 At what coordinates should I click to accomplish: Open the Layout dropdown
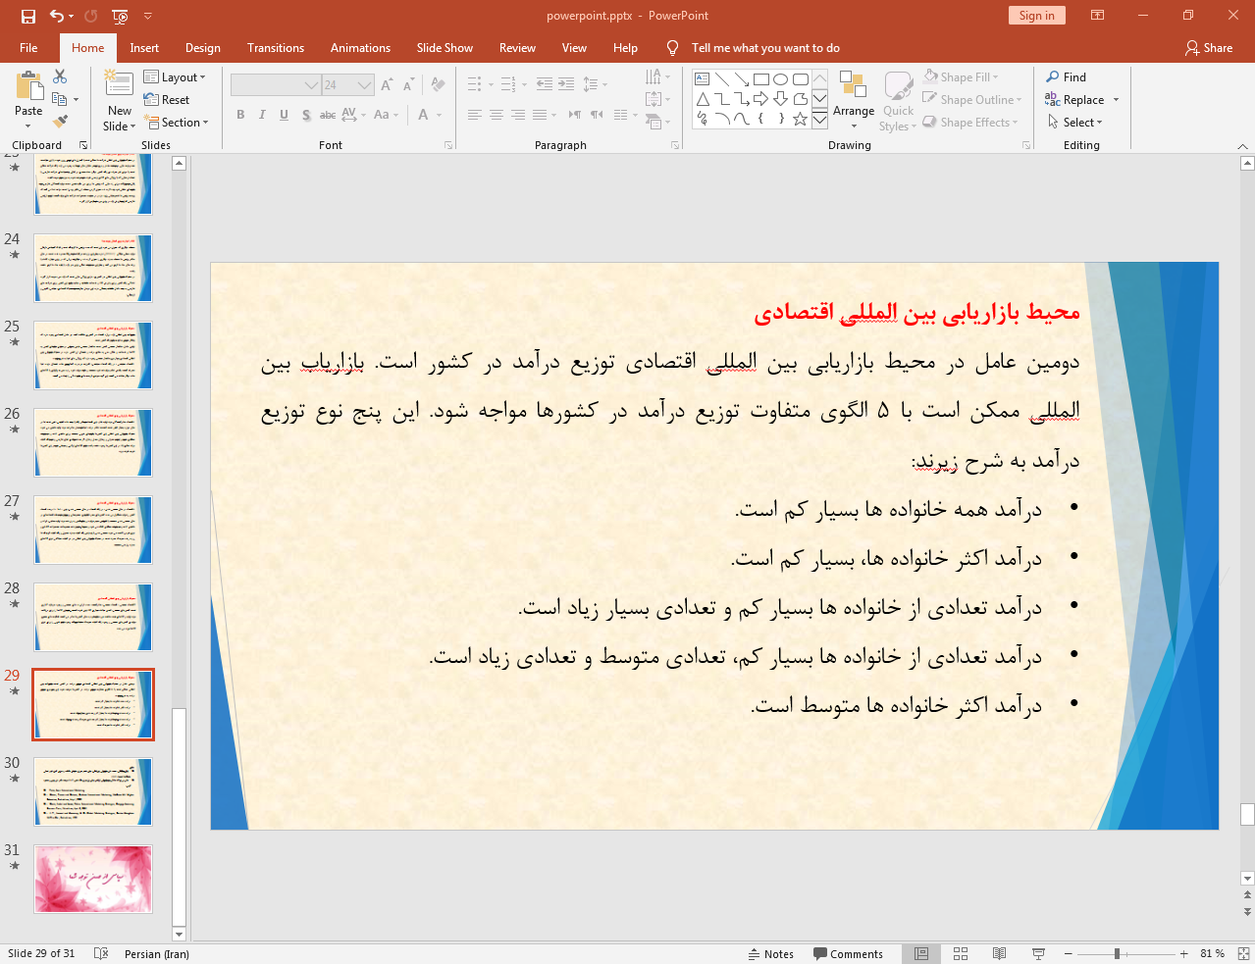click(175, 77)
